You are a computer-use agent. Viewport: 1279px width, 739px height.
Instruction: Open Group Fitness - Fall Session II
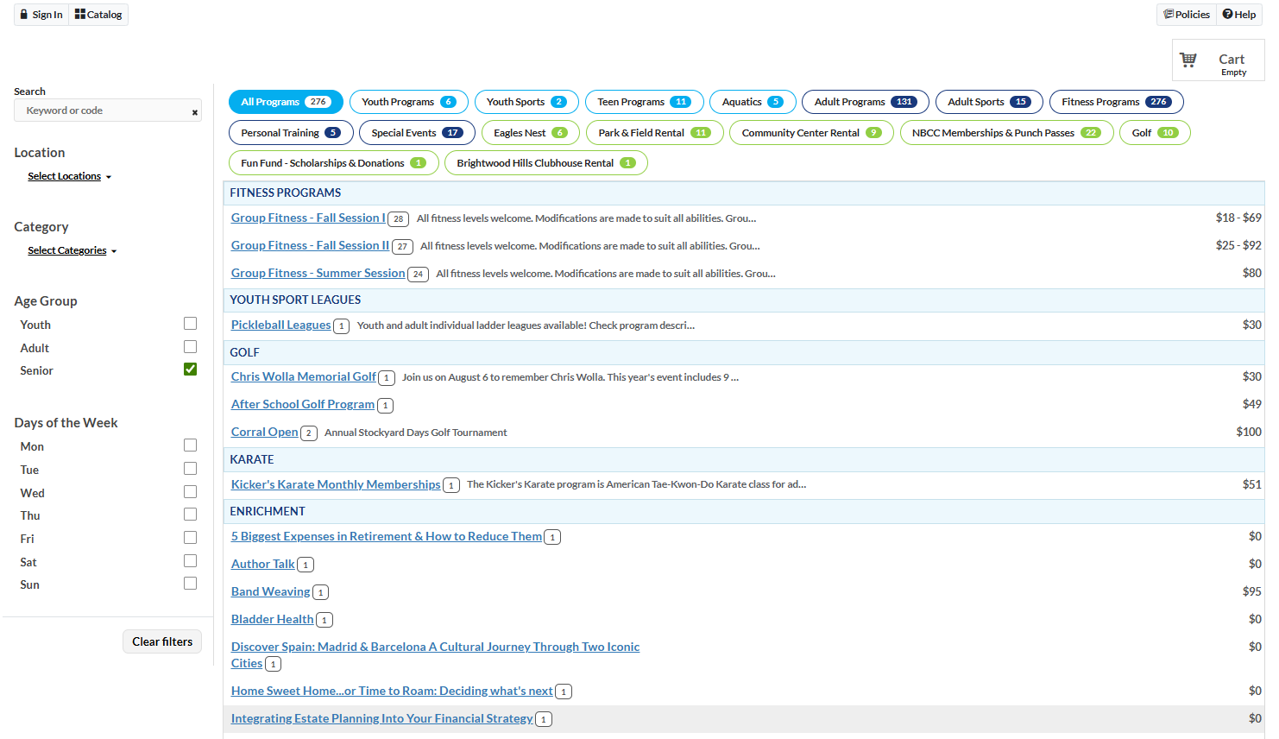(310, 245)
